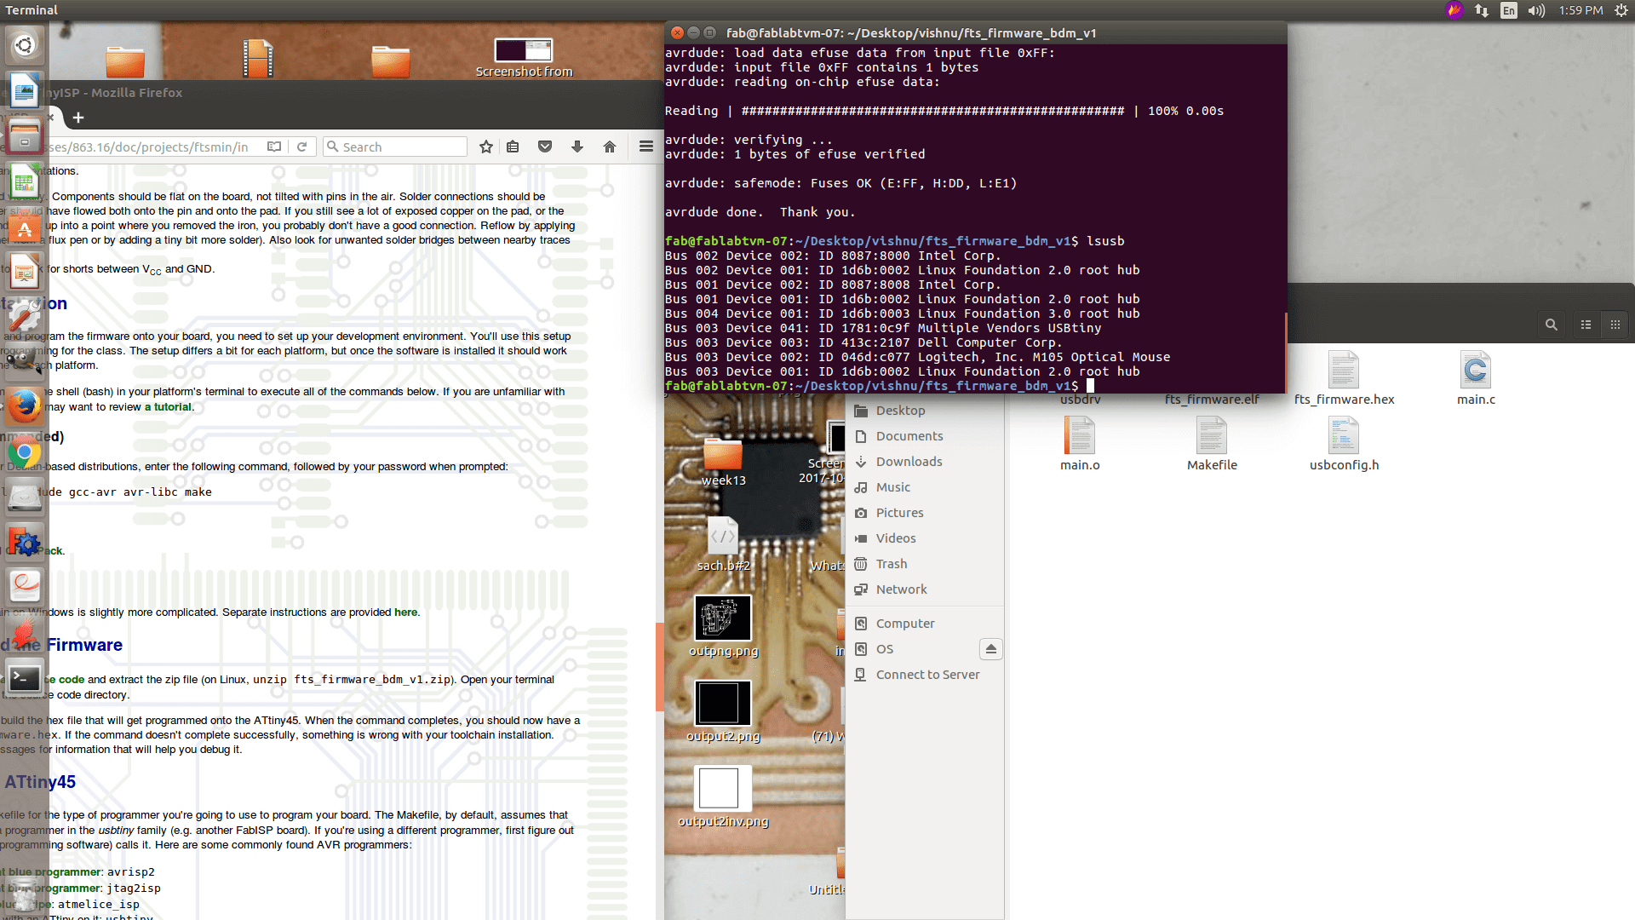This screenshot has height=920, width=1635.
Task: Open the Firefox hamburger menu
Action: 646,147
